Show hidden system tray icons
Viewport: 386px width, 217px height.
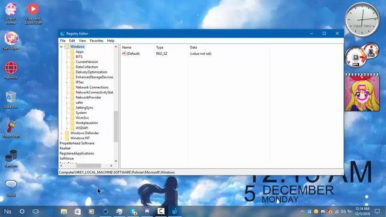pos(303,212)
